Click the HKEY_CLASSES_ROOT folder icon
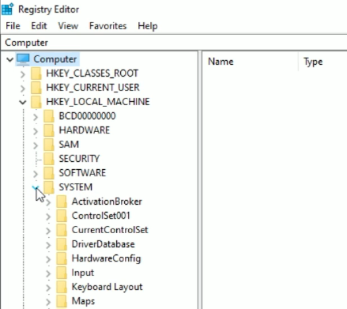Screen dimensions: 347x309 pos(36,73)
